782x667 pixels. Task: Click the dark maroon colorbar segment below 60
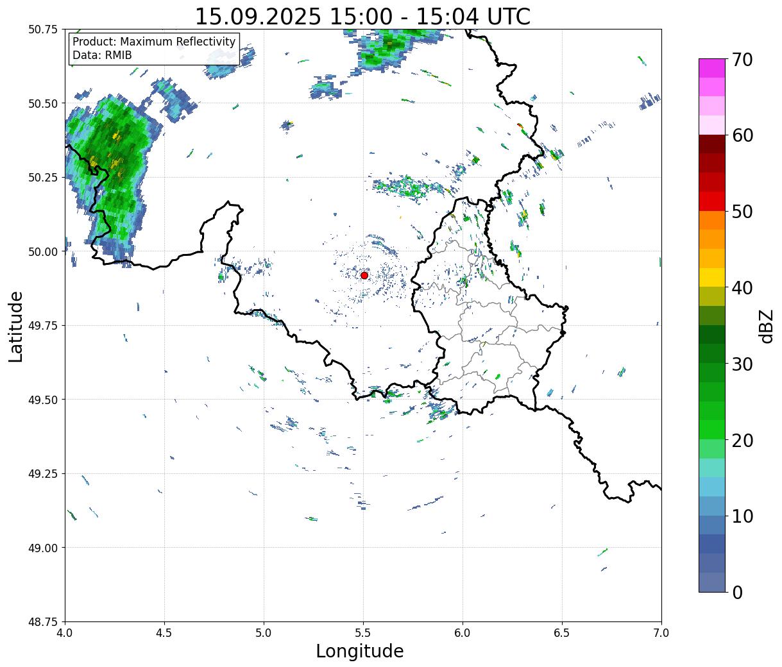click(x=712, y=144)
